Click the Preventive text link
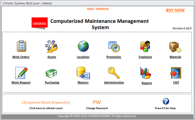Image resolution: width=195 pixels, height=120 pixels. (114, 57)
